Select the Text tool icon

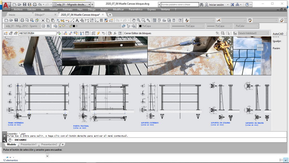(x=77, y=20)
